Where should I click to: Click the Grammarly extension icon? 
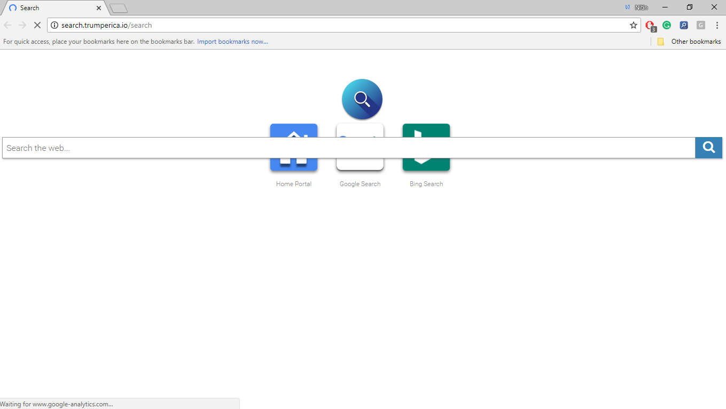(x=667, y=25)
